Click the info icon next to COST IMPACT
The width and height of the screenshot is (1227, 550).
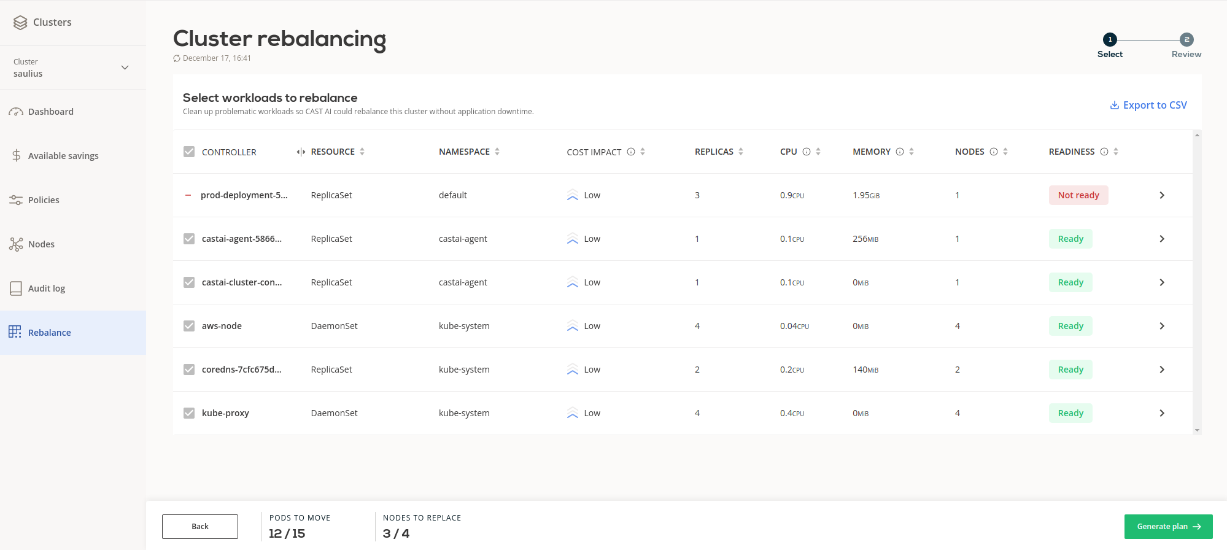pyautogui.click(x=631, y=152)
